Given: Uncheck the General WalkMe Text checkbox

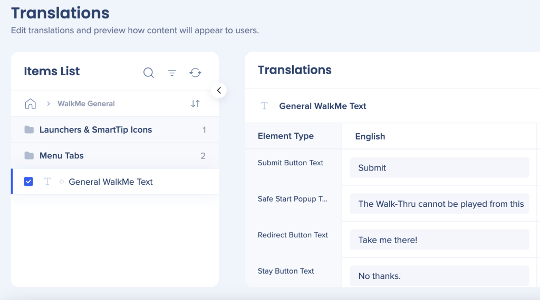Looking at the screenshot, I should coord(29,182).
